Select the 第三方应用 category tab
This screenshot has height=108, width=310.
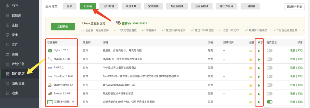226,6
